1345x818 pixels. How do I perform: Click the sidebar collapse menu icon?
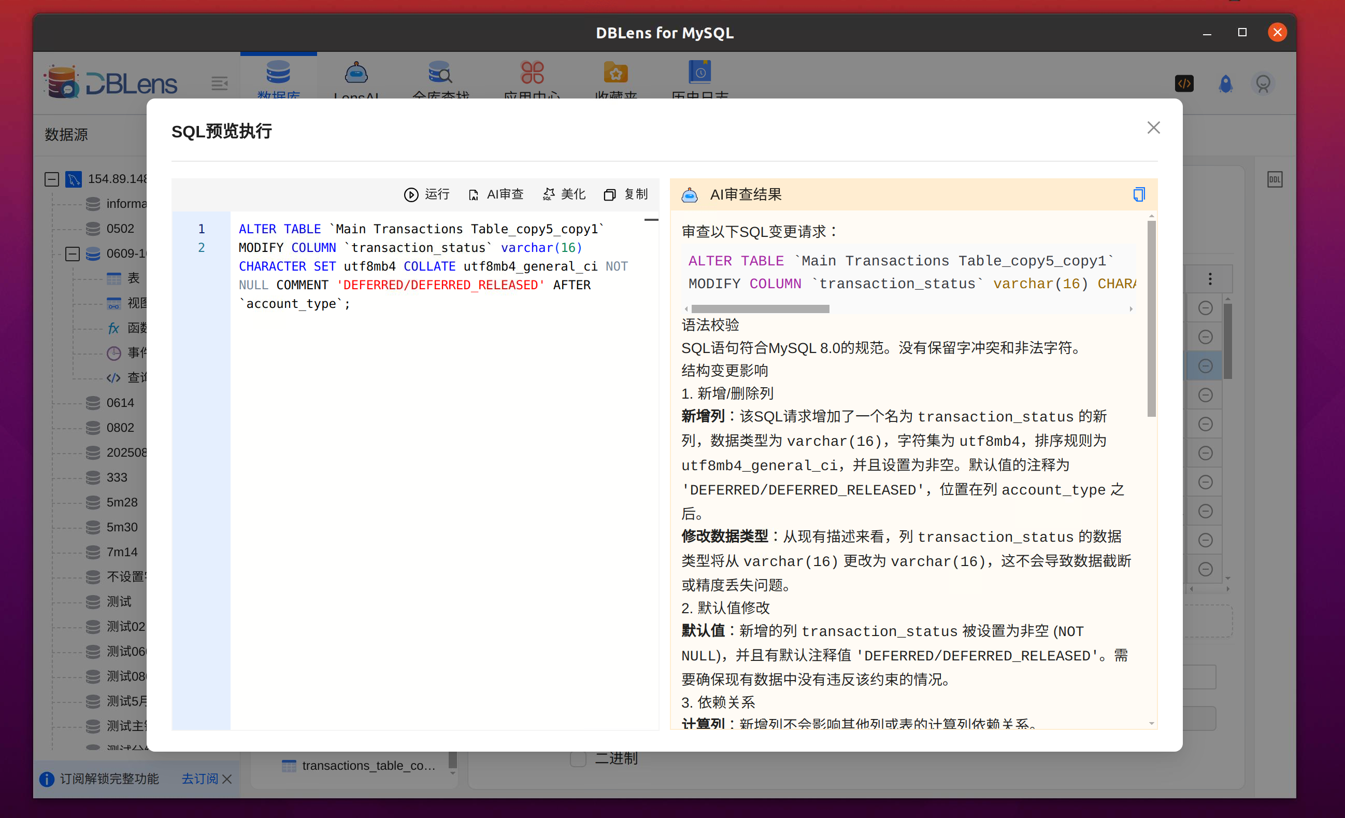[x=220, y=83]
